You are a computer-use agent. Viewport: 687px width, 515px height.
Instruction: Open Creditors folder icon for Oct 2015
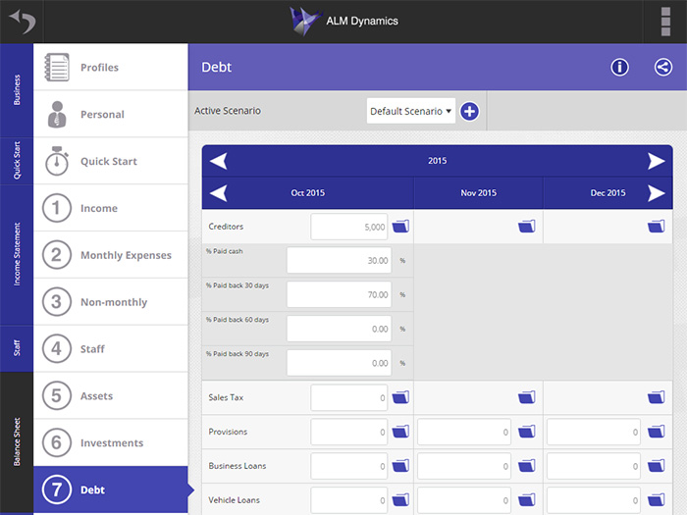click(x=400, y=227)
